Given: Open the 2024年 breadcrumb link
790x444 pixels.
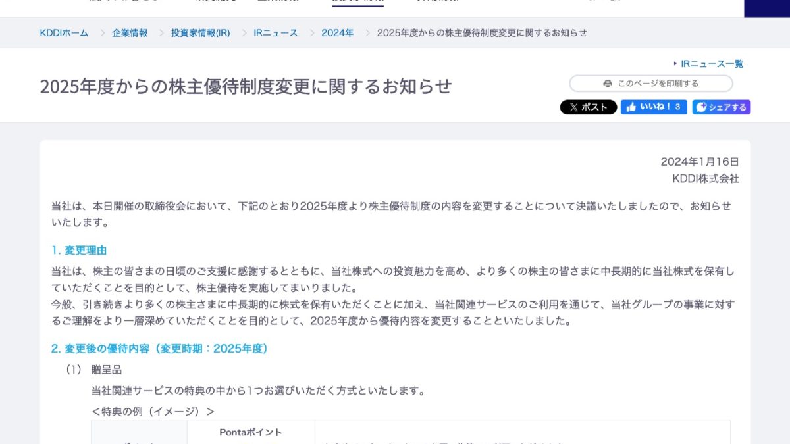Looking at the screenshot, I should tap(338, 32).
